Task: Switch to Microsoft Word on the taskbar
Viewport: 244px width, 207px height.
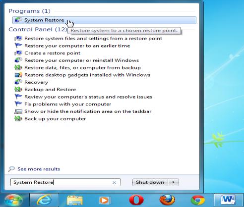Action: point(228,200)
